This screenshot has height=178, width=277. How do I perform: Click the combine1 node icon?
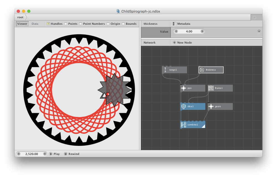click(x=184, y=125)
